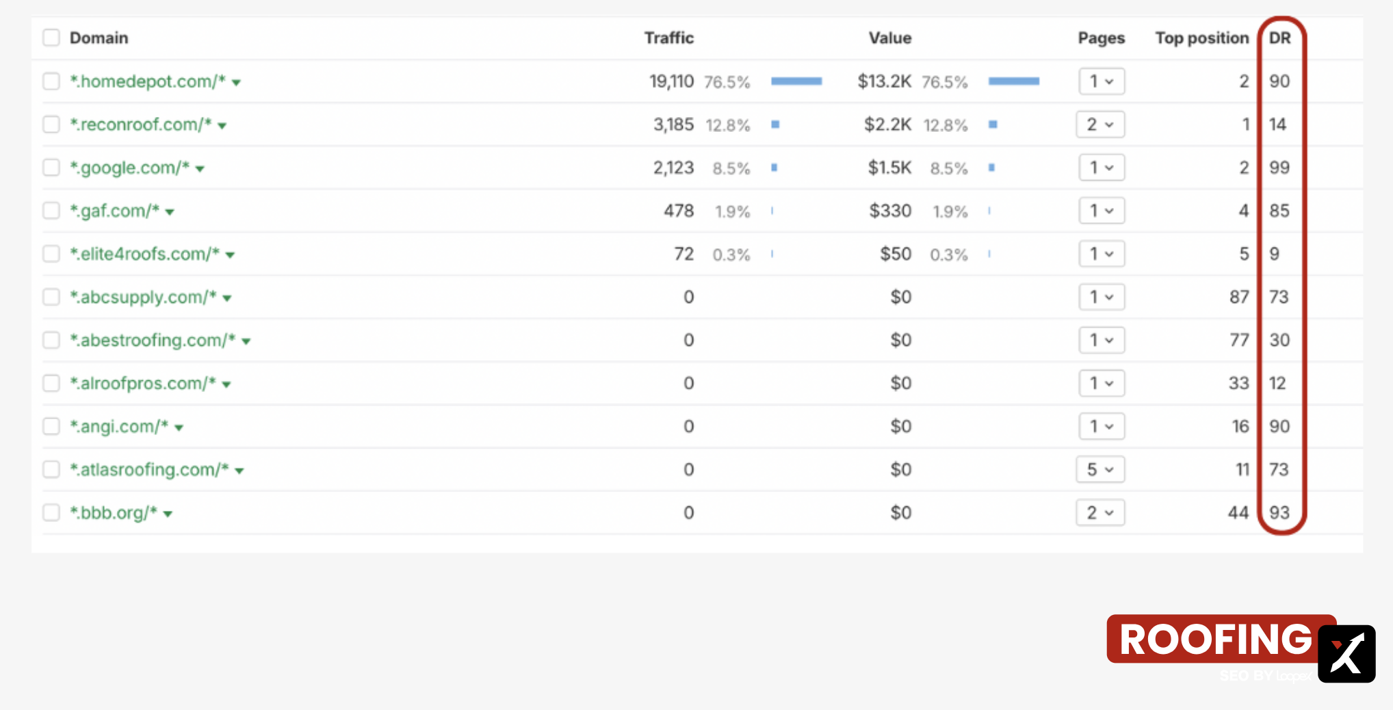Open the Pages dropdown for bbb.org

coord(1100,512)
